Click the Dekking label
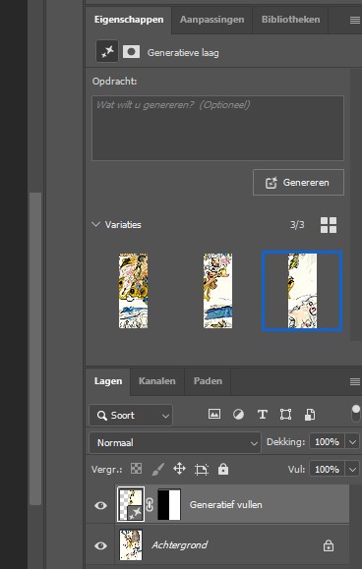The image size is (362, 569). tap(285, 442)
